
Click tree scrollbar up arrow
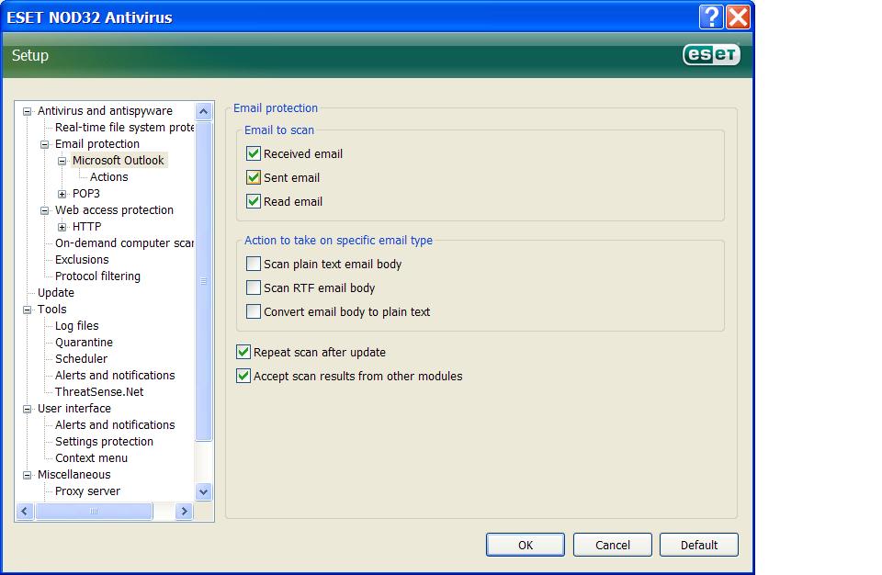coord(204,111)
